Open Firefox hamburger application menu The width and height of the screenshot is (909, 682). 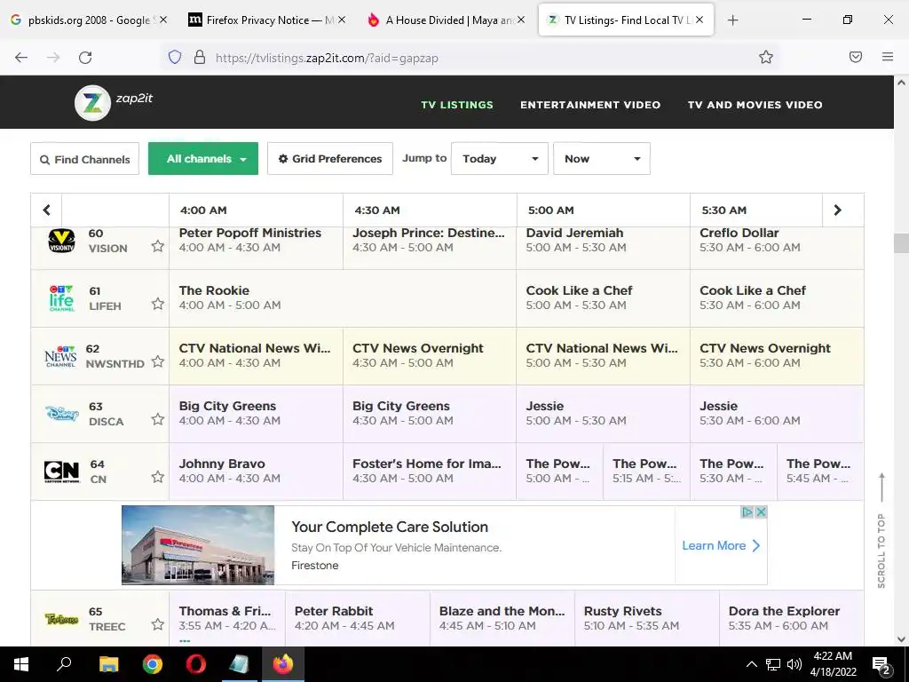(888, 57)
